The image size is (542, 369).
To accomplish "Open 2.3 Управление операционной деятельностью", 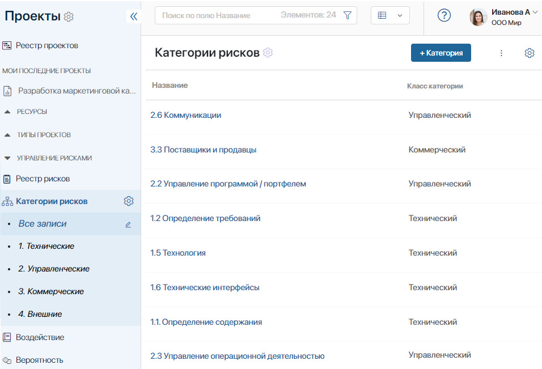I will (x=237, y=356).
